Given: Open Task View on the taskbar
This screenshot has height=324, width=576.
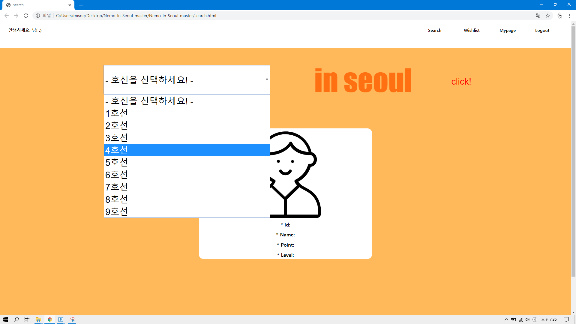Looking at the screenshot, I should click(x=27, y=319).
